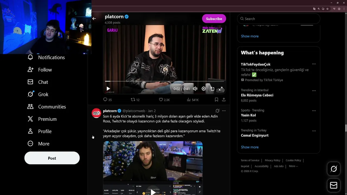The image size is (347, 195).
Task: Click the install app icon in address bar
Action: 323,9
